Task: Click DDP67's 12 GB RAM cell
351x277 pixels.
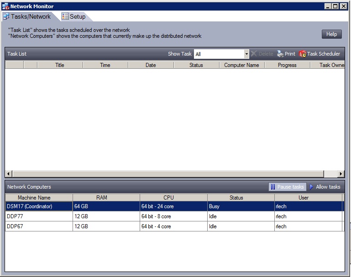Action: [x=106, y=226]
